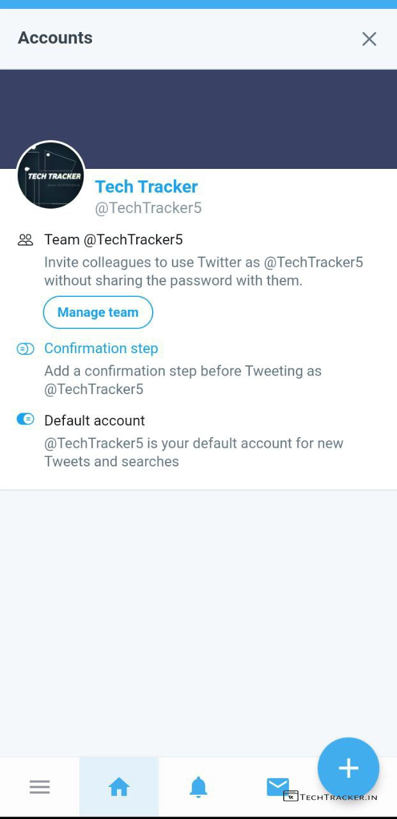Click the Confirmation step label

(x=101, y=349)
